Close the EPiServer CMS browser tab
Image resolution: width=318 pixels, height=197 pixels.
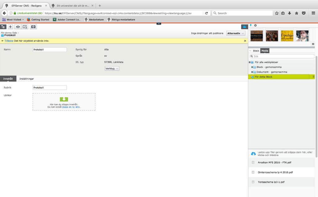pyautogui.click(x=46, y=6)
